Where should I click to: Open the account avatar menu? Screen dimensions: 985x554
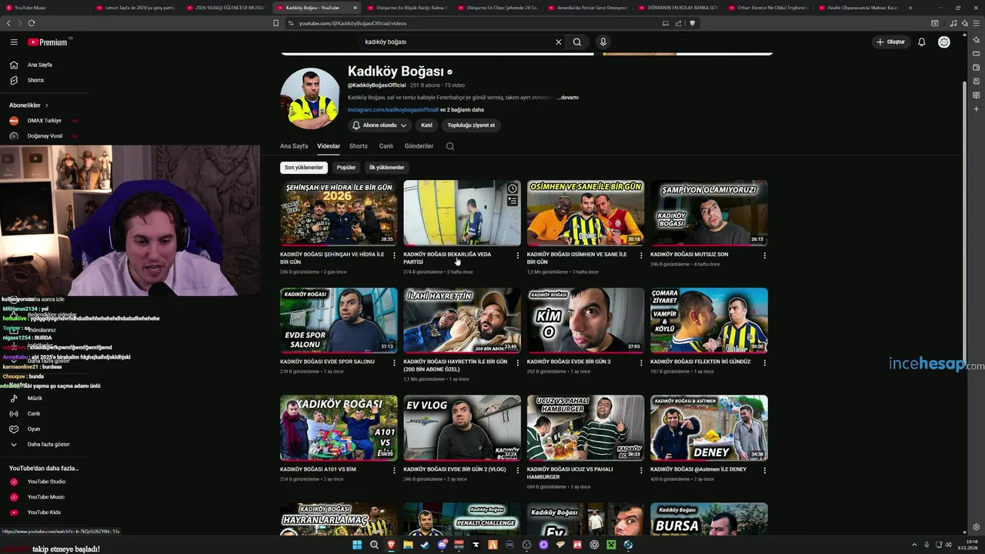click(944, 42)
